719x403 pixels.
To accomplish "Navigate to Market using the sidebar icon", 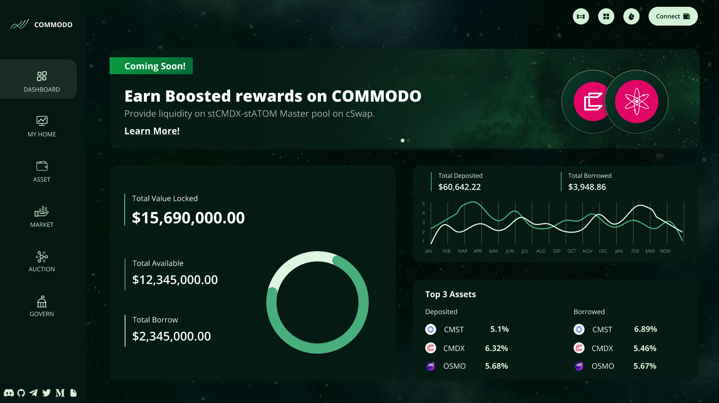I will 41,217.
